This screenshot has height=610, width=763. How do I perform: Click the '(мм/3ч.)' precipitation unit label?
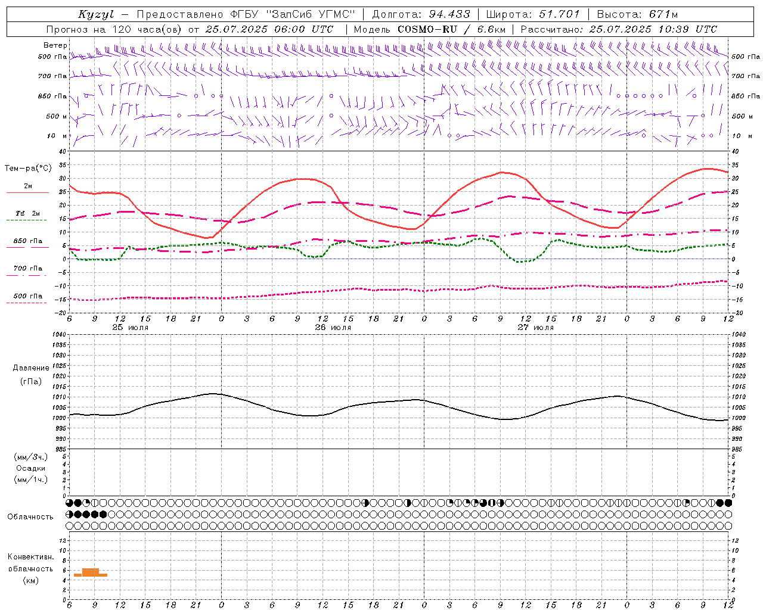[x=31, y=457]
